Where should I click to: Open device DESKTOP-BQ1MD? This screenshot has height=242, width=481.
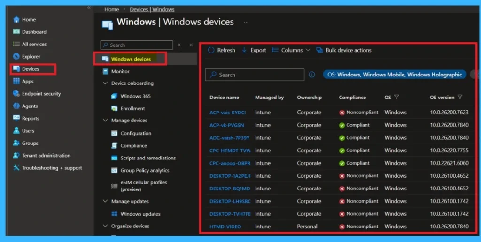point(230,189)
